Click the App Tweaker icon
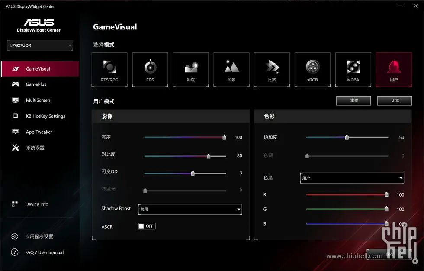The height and width of the screenshot is (271, 424). tap(16, 132)
